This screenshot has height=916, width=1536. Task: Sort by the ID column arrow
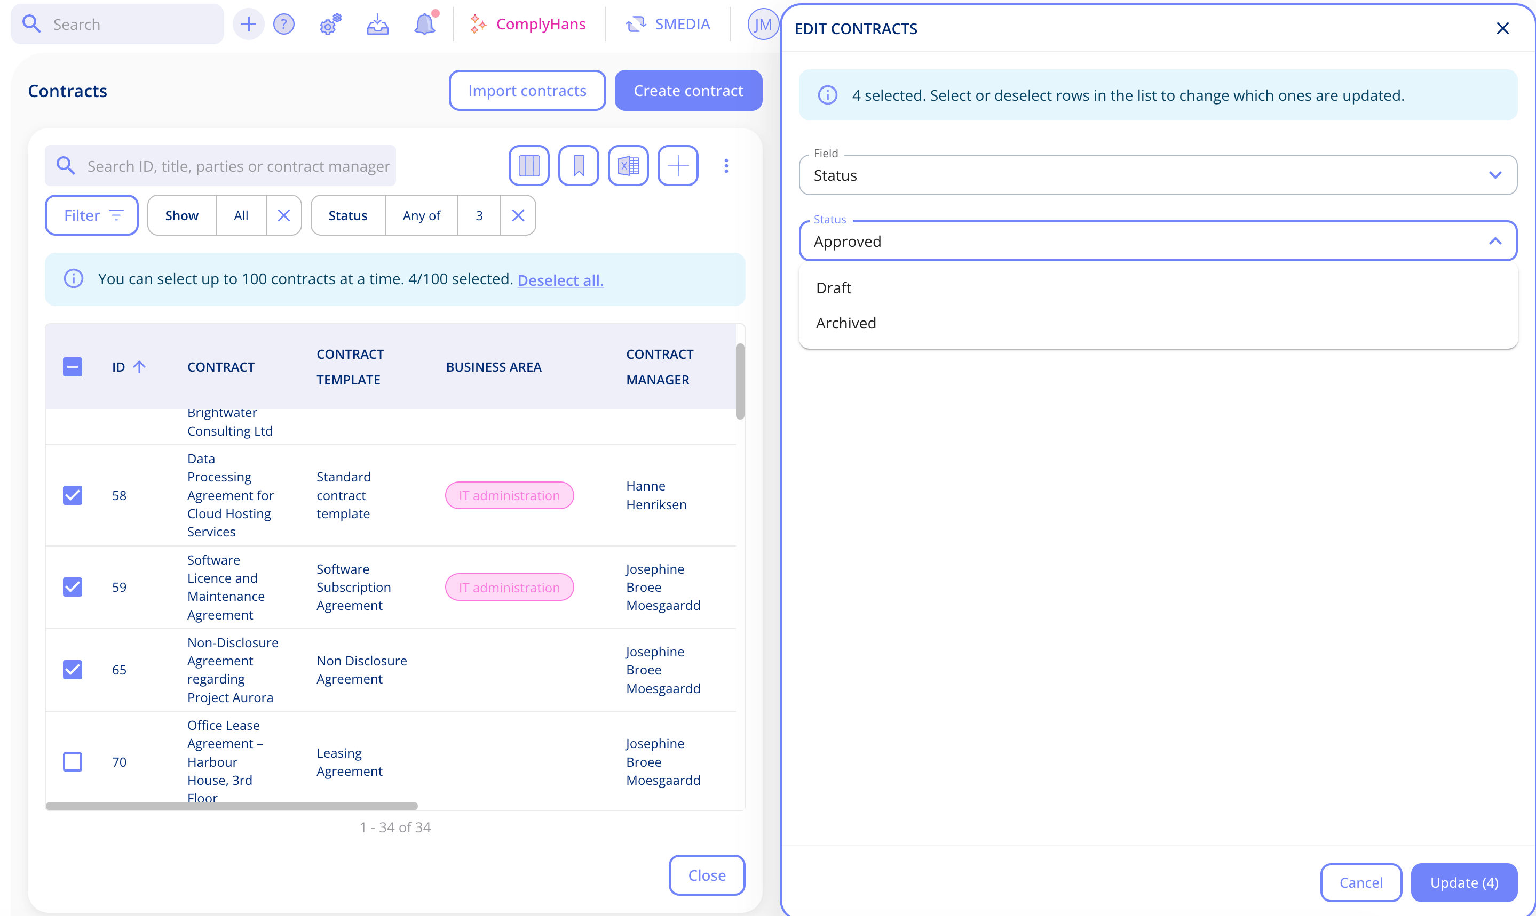coord(140,367)
